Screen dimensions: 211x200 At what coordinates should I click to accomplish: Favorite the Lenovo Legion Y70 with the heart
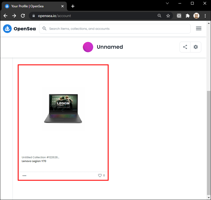pos(100,175)
